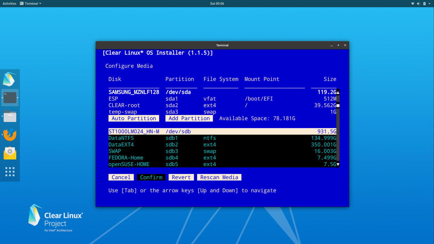Click the Revert button

[x=181, y=177]
